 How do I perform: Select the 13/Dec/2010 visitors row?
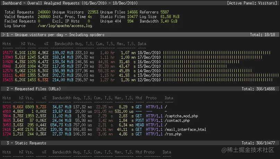coord(140,75)
